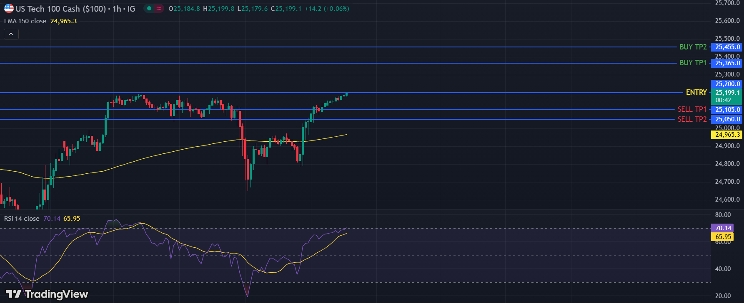
Task: Click the 25,365.0 price axis tag
Action: click(x=727, y=63)
